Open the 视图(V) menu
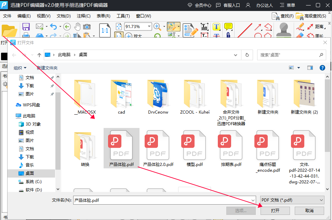Image resolution: width=332 pixels, height=220 pixels. (x=44, y=16)
